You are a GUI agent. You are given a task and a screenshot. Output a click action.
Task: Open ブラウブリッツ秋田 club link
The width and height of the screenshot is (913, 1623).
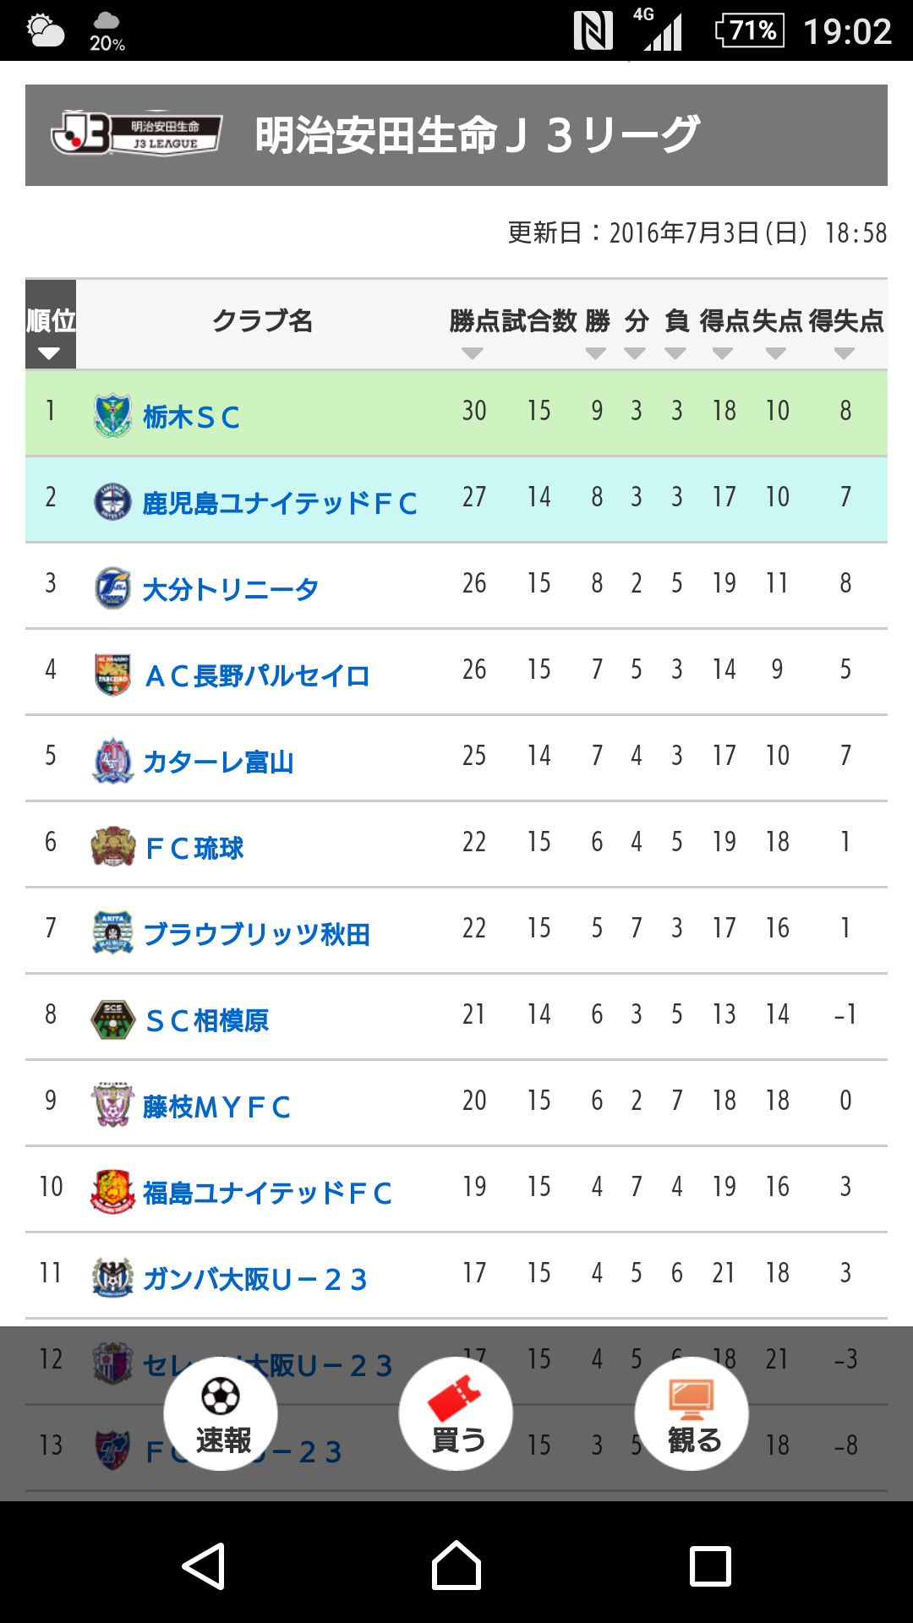coord(257,934)
